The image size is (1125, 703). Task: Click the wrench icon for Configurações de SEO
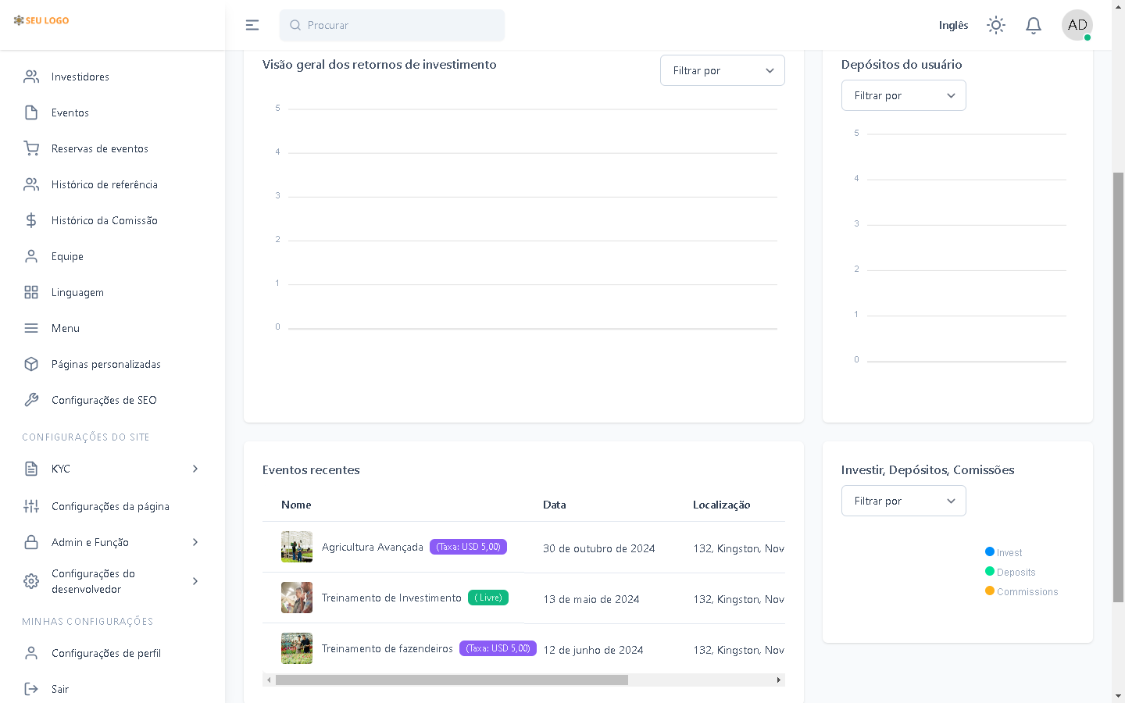(x=31, y=400)
